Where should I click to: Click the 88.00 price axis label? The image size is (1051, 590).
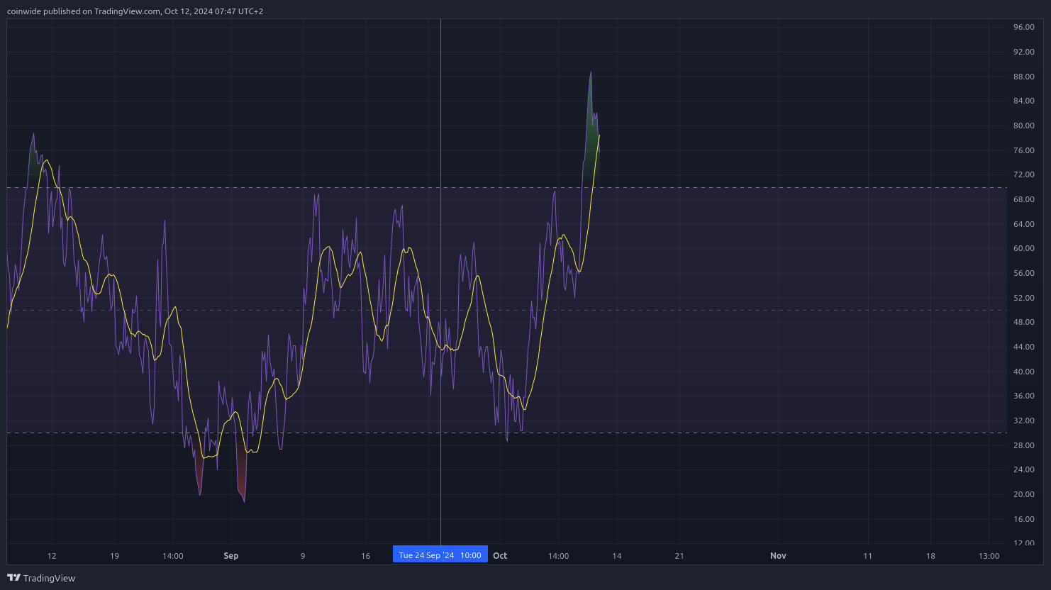1024,77
